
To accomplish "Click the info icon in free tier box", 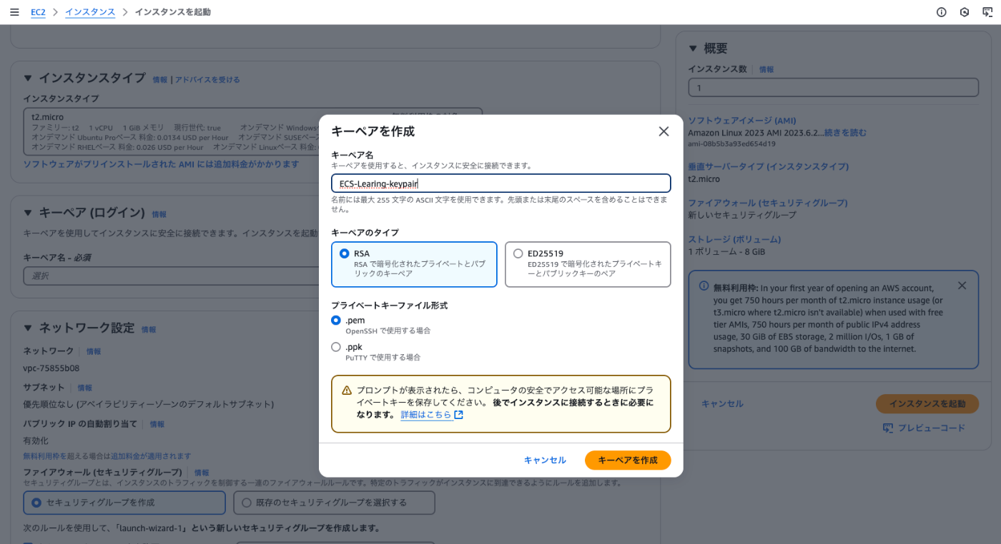I will [704, 286].
